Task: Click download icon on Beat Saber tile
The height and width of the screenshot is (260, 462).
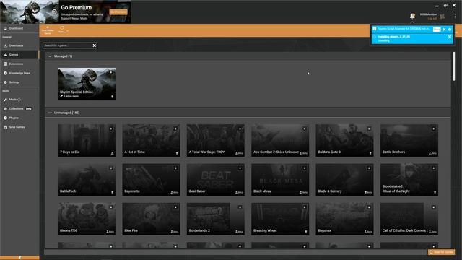Action: [239, 192]
